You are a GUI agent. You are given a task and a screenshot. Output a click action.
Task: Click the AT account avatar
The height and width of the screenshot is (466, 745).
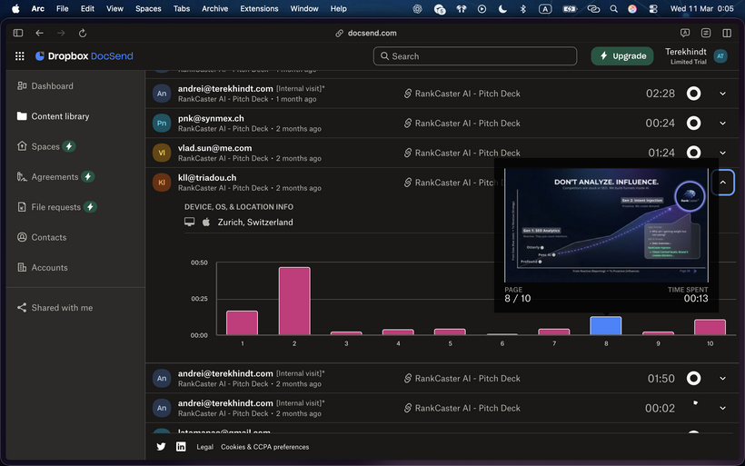click(720, 56)
